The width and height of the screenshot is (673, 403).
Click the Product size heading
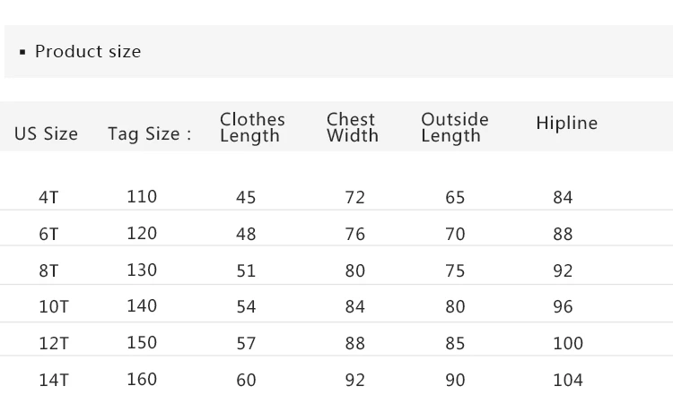87,52
